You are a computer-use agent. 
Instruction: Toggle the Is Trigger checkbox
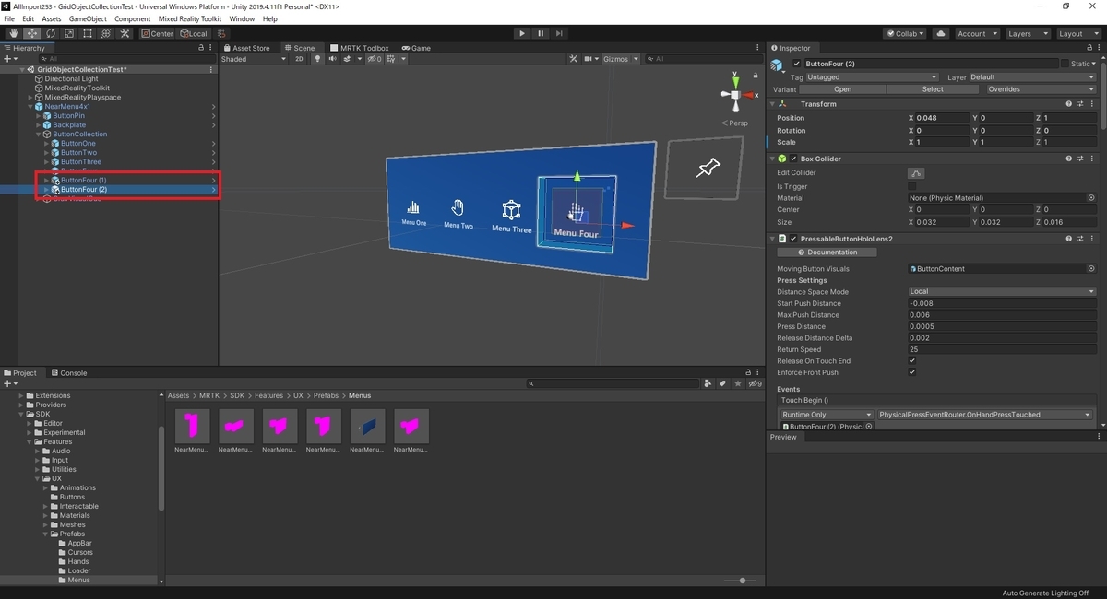click(912, 186)
